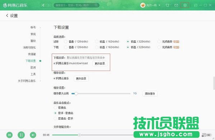Select 歌曲名 - 歌手 naming format

click(55, 119)
